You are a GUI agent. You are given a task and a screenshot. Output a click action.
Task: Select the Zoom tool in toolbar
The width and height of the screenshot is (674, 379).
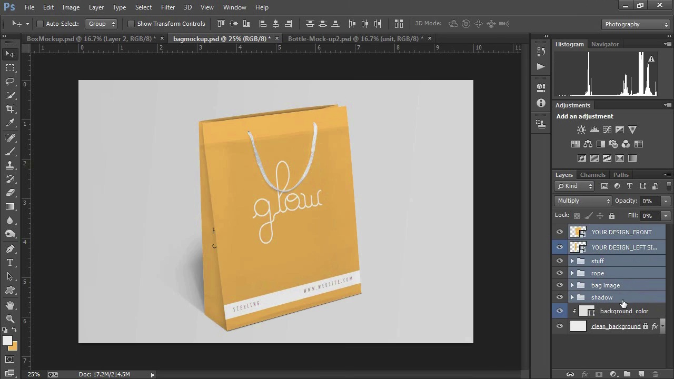click(10, 319)
